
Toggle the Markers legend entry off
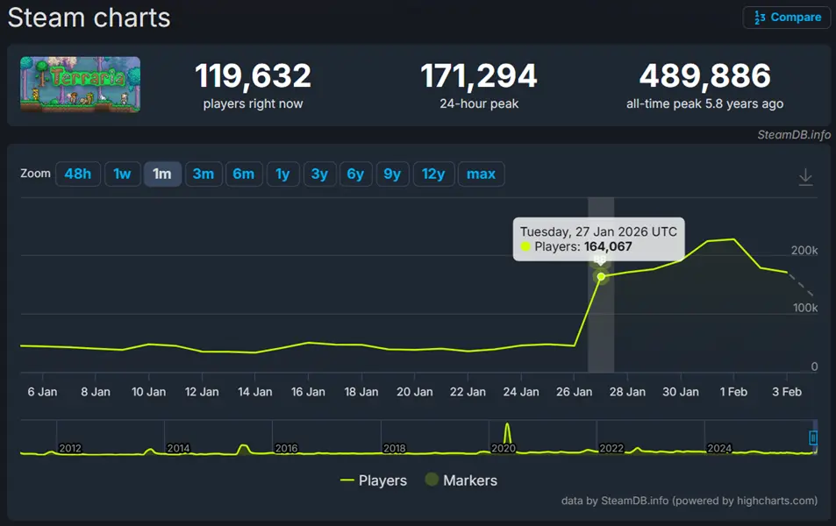pyautogui.click(x=462, y=480)
